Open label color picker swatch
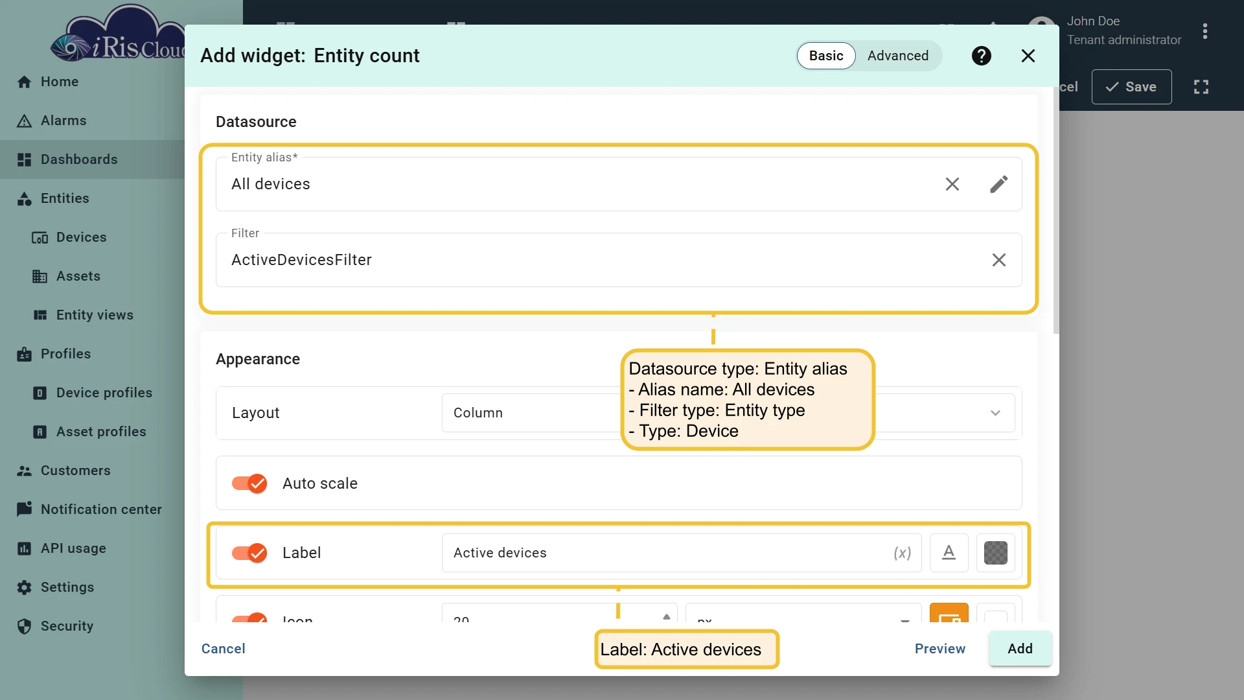 click(x=996, y=553)
